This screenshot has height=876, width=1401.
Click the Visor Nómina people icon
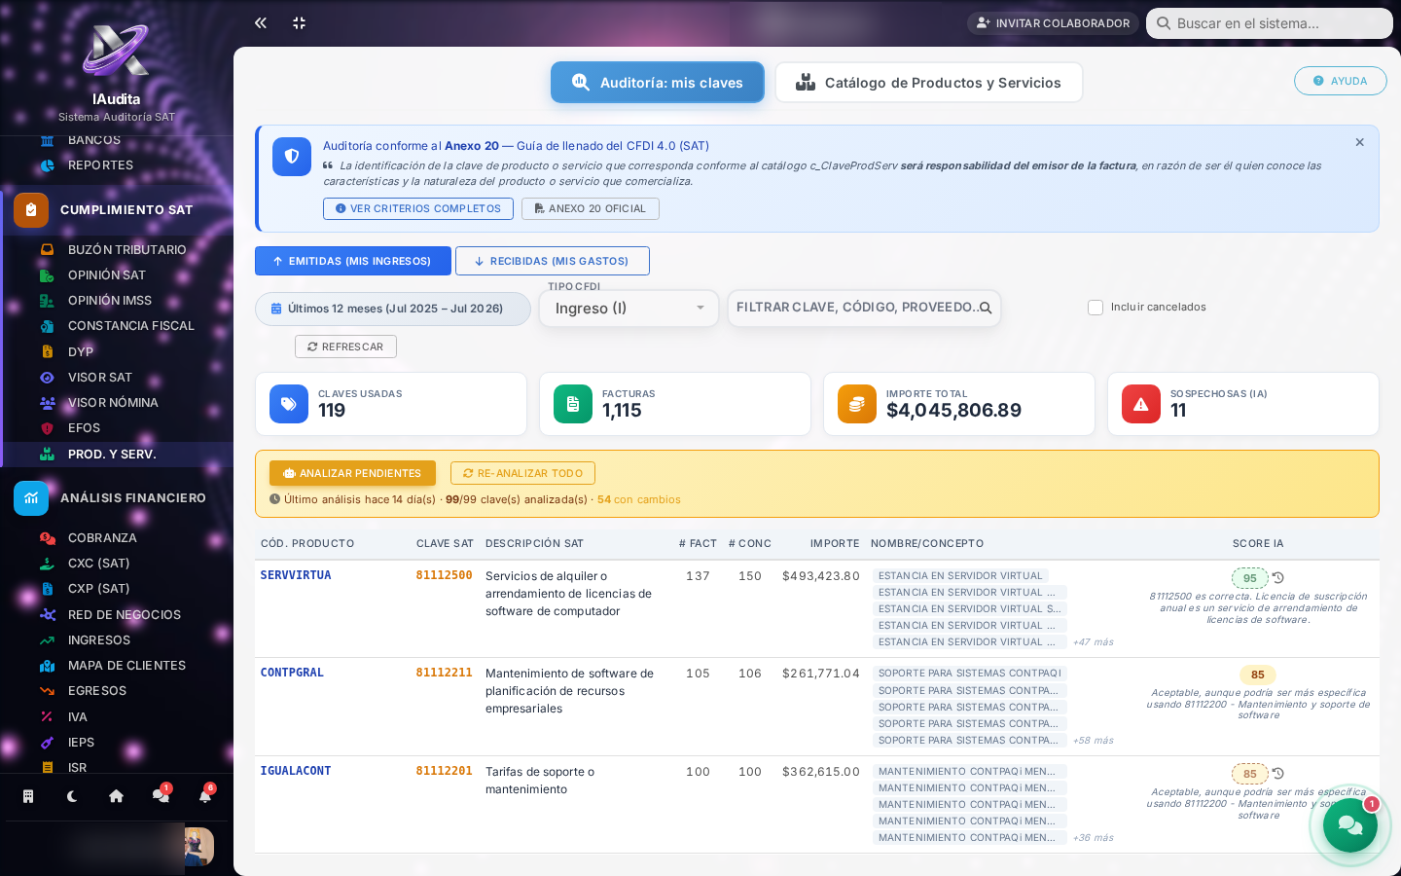[47, 402]
